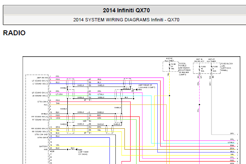Click the 'RF SOUND SIG (+)' pin label
Image resolution: width=246 pixels, height=164 pixels.
point(40,117)
